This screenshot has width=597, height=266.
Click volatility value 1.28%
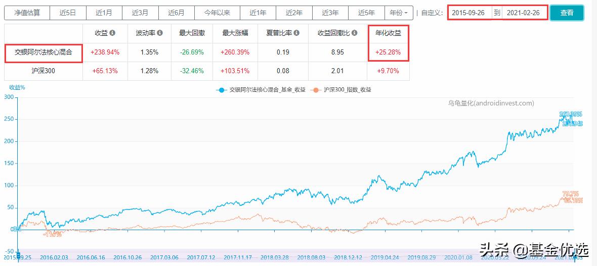pyautogui.click(x=149, y=71)
